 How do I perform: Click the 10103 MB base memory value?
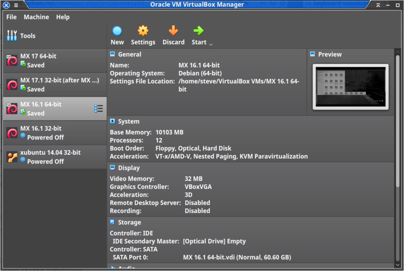click(x=169, y=132)
